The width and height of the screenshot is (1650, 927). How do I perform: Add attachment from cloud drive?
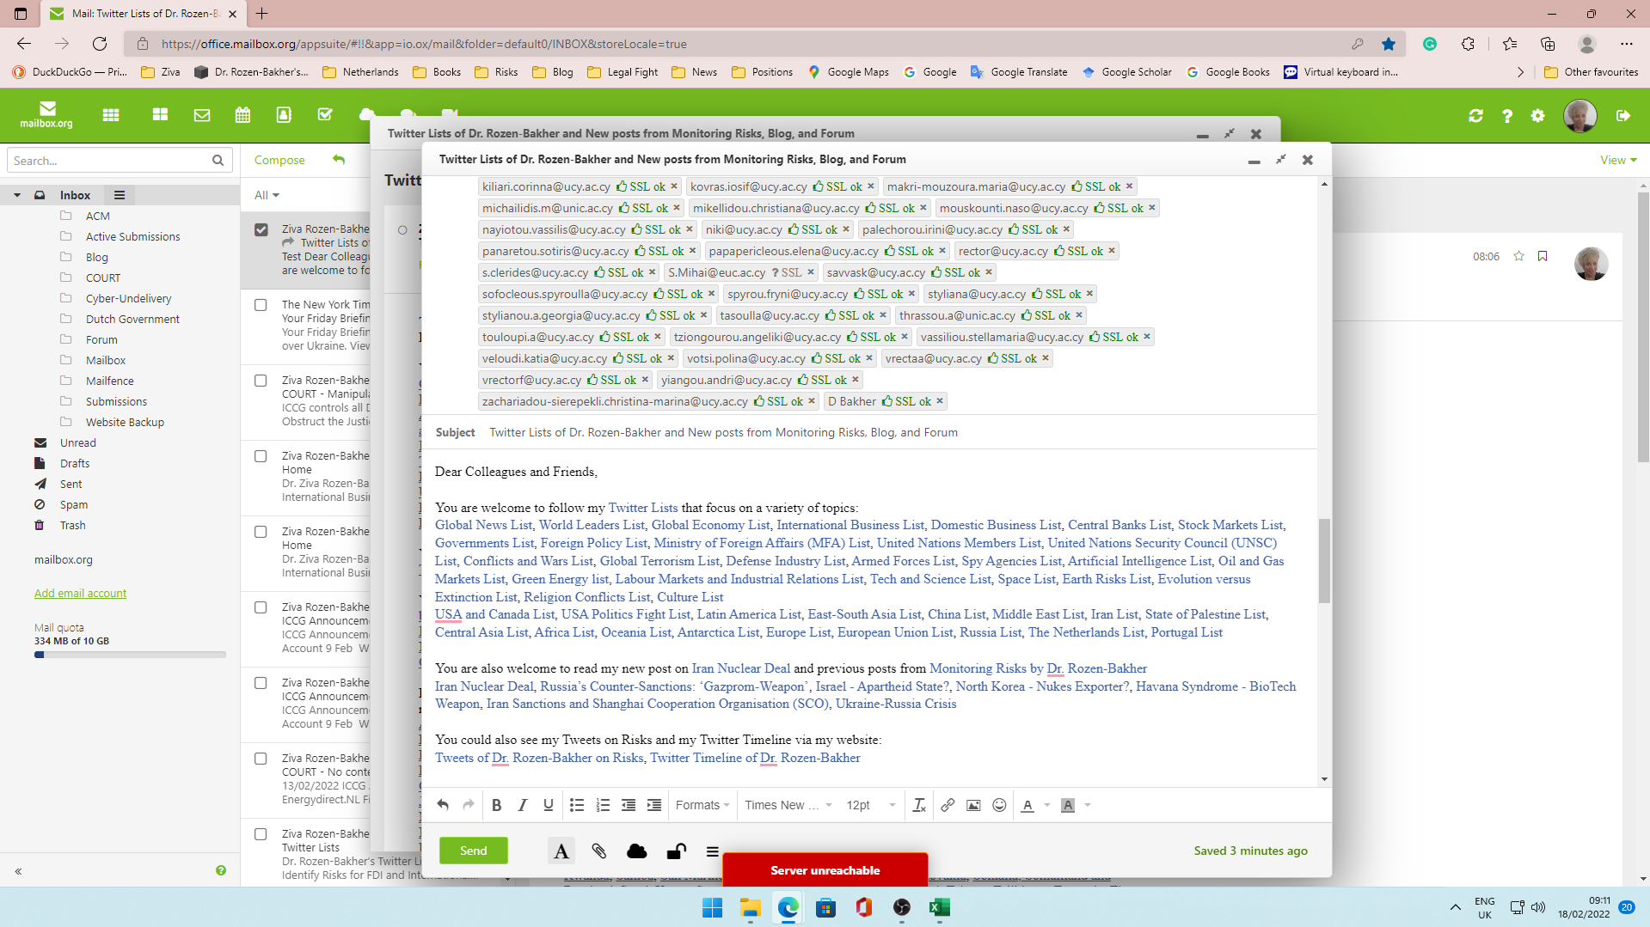click(637, 851)
